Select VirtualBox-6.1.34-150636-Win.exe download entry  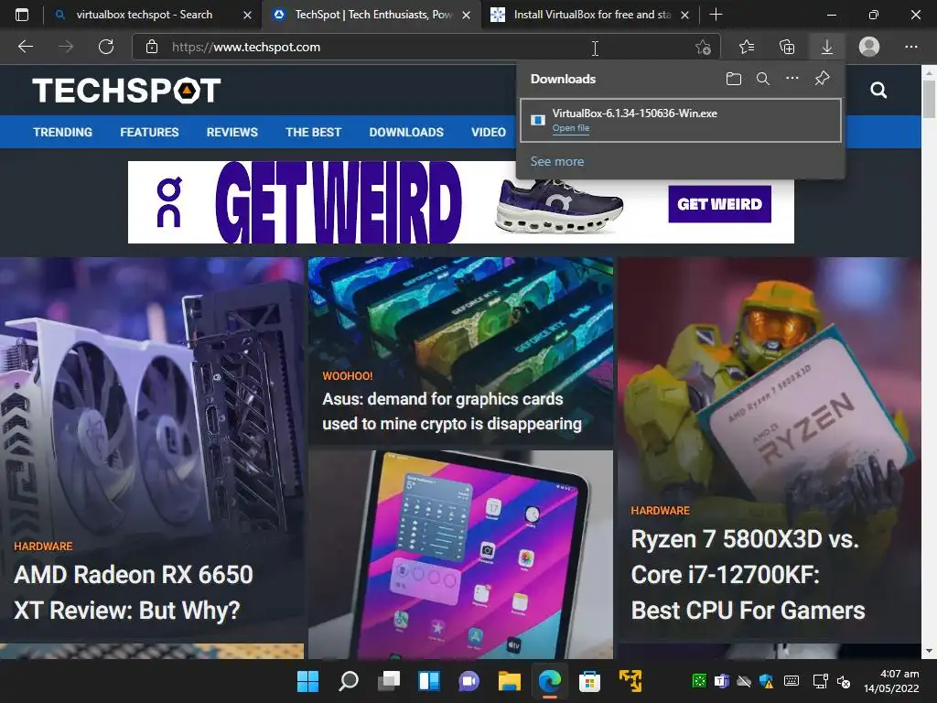681,120
